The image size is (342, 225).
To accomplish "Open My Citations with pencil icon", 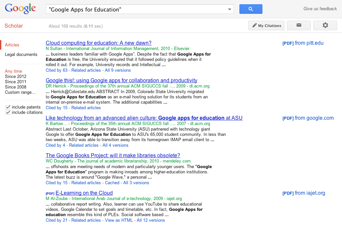I will coord(266,25).
